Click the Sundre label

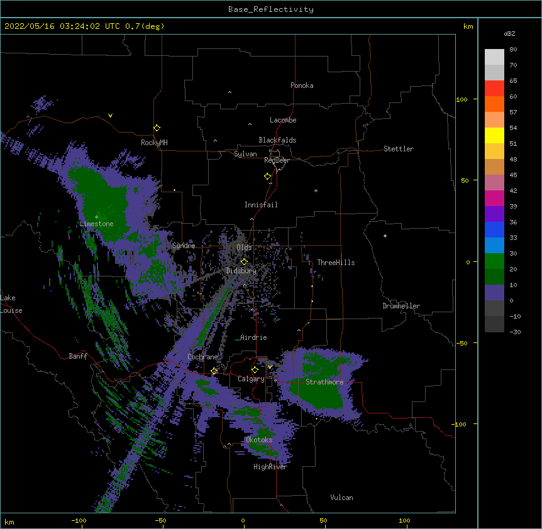tap(184, 246)
